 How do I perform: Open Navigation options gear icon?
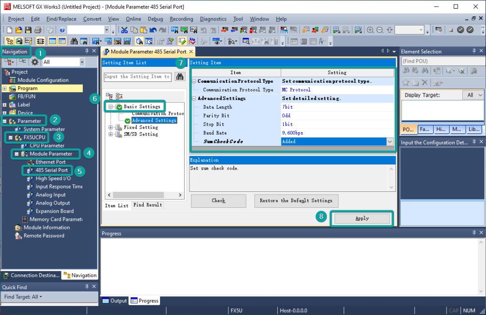[x=35, y=62]
